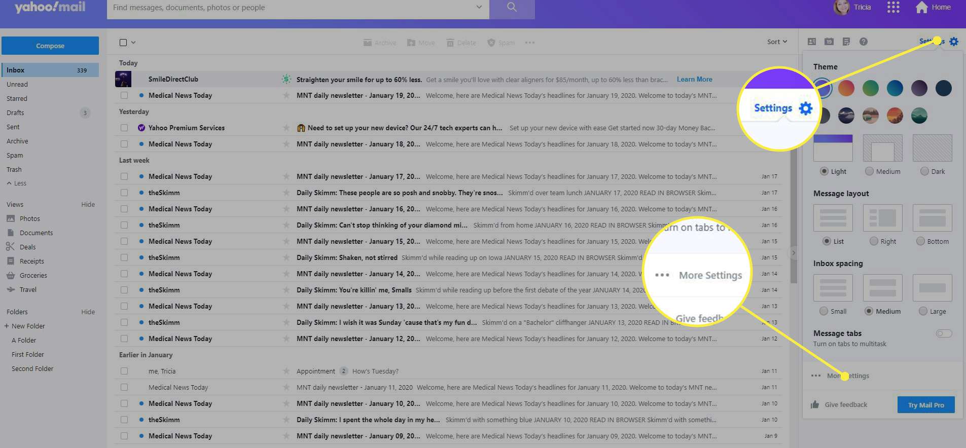Click the Give feedback thumbs-up icon
Screen dimensions: 966x448
click(x=815, y=404)
